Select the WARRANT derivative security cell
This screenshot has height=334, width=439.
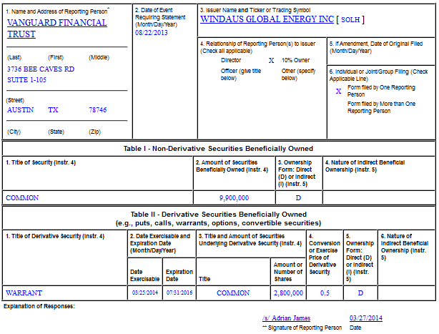pyautogui.click(x=24, y=293)
